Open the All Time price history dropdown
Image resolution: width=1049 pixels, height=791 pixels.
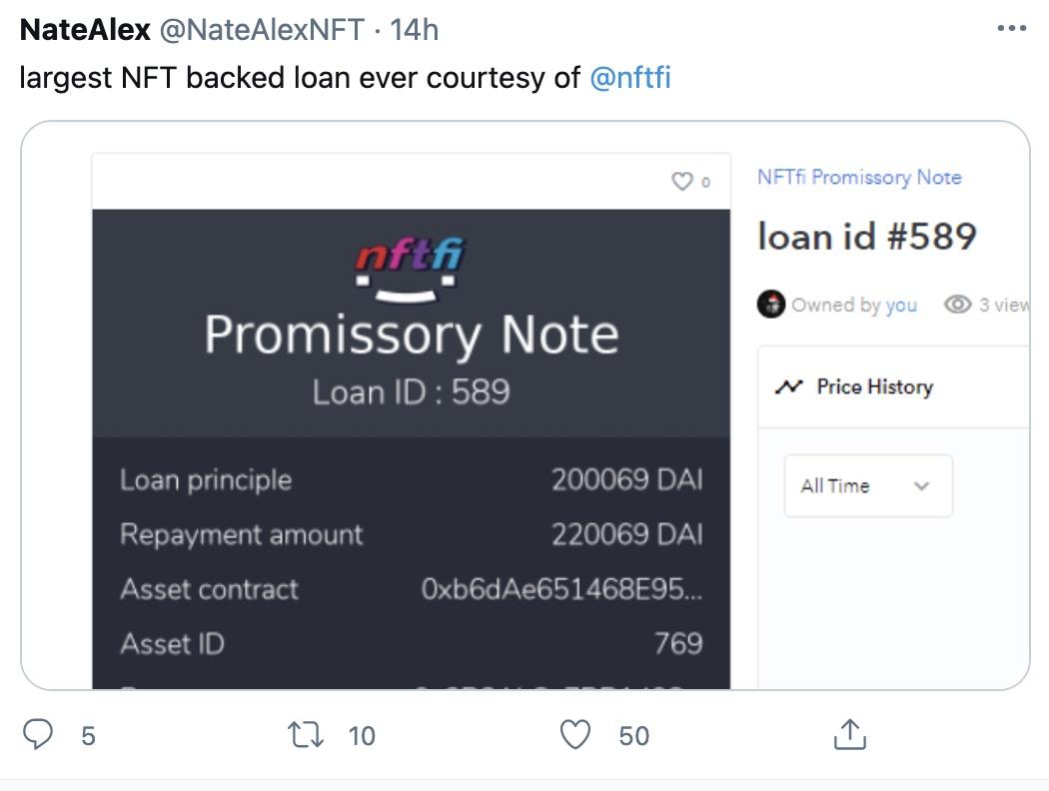click(867, 485)
